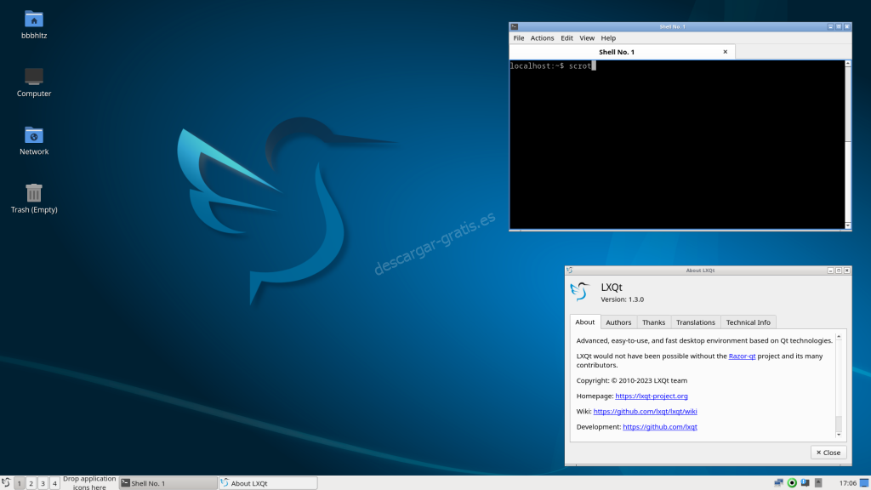
Task: Click the "Version: 1.3.0" text
Action: [x=622, y=299]
